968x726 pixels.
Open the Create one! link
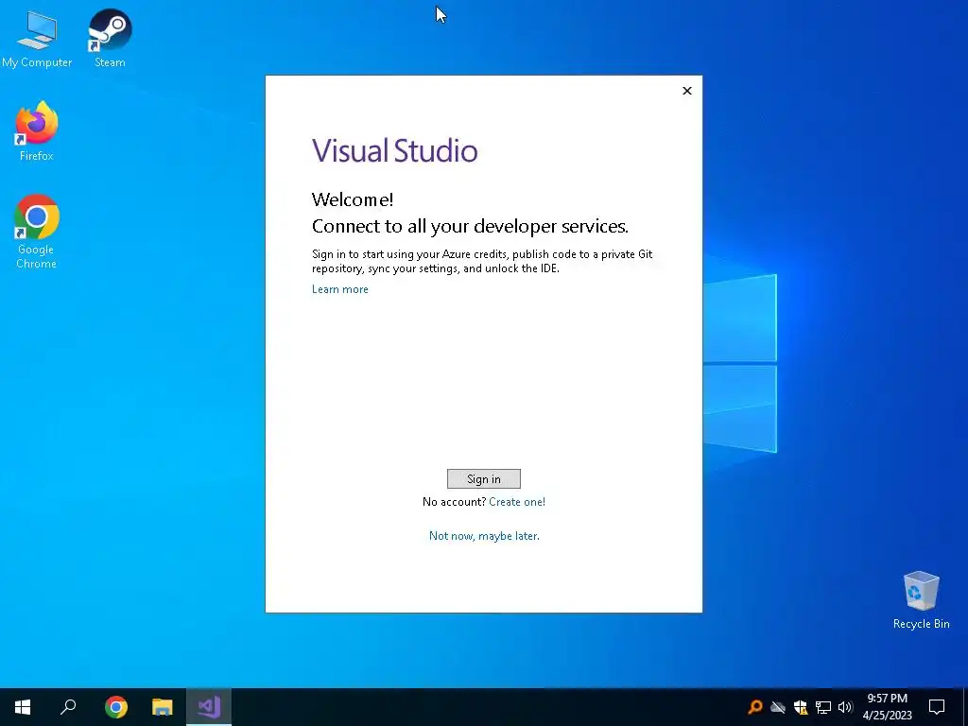point(517,502)
